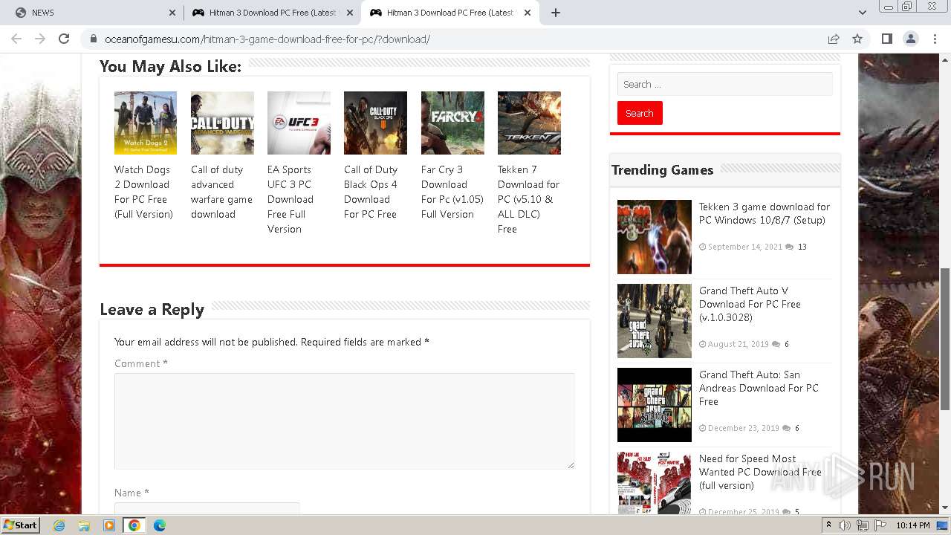Open Watch Dogs 2 Download link
The width and height of the screenshot is (951, 535).
point(143,192)
